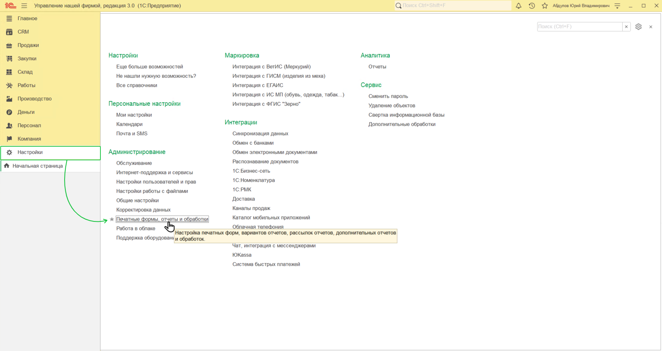
Task: Open the Компания section
Action: (x=50, y=139)
